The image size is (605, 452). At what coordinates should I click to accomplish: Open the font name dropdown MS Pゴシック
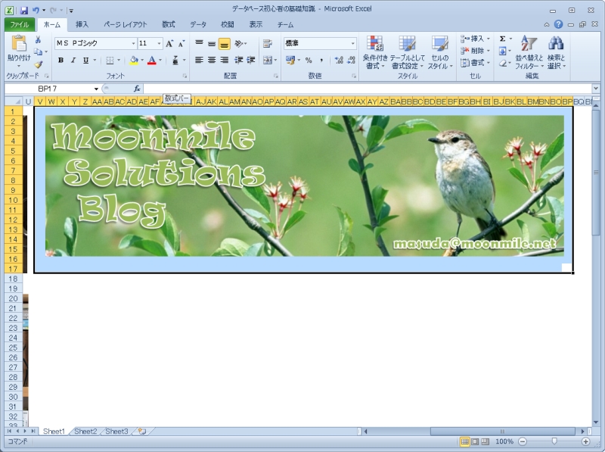[x=133, y=44]
